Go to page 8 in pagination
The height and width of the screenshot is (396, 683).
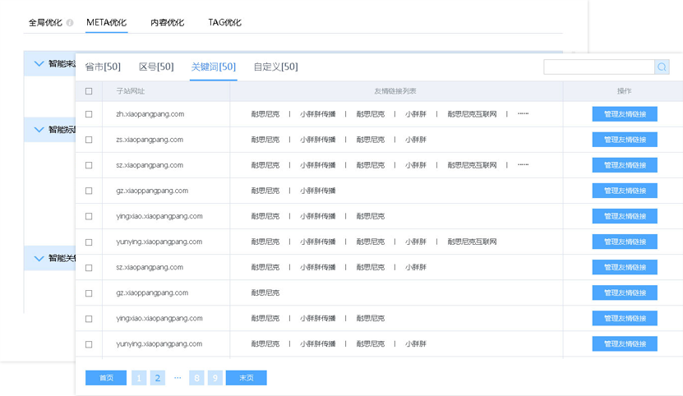196,378
